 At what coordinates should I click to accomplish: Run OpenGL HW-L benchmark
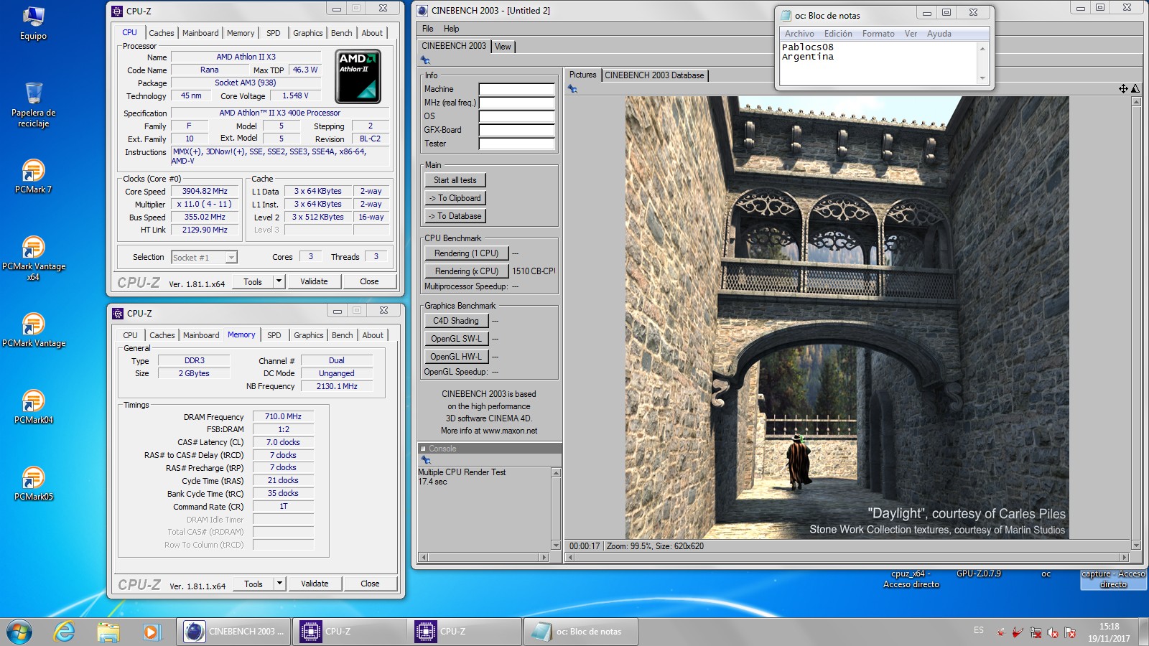point(456,357)
